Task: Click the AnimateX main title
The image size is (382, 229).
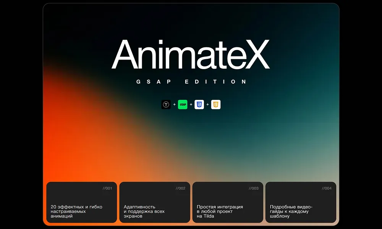Action: click(x=191, y=54)
